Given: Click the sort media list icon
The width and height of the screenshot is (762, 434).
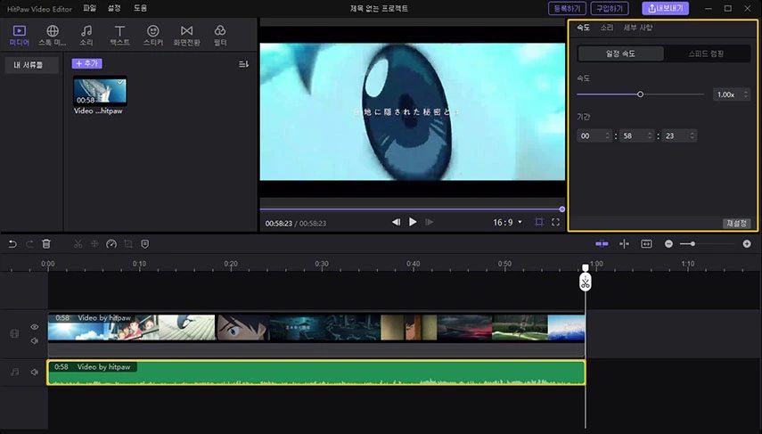Looking at the screenshot, I should tap(244, 64).
